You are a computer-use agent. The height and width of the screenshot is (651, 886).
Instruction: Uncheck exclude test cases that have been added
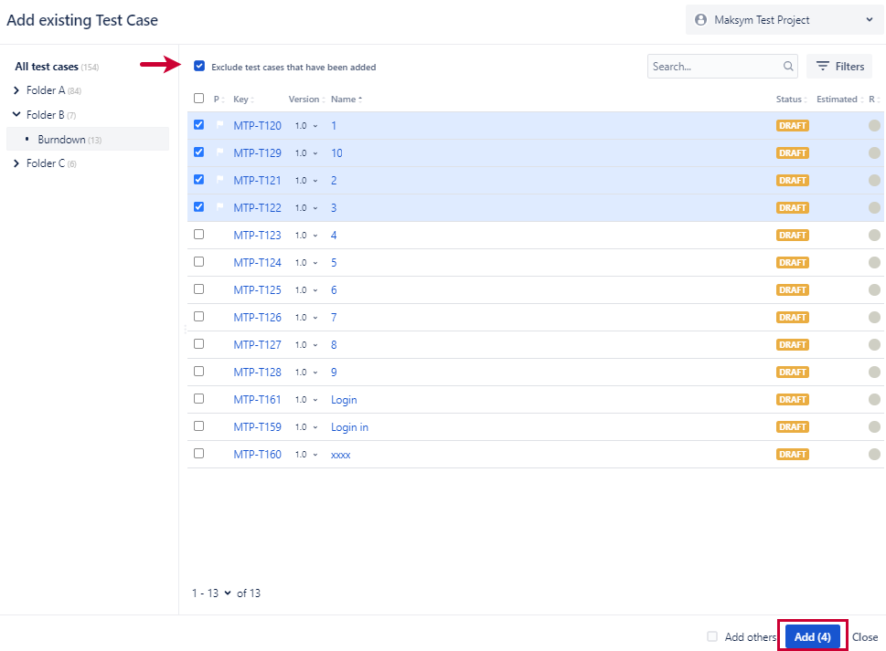198,66
